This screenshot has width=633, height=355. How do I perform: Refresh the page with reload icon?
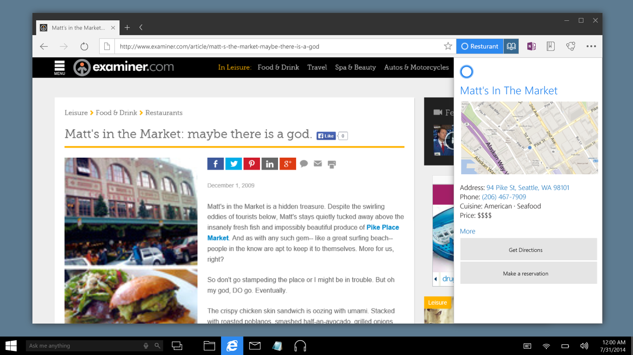[84, 46]
